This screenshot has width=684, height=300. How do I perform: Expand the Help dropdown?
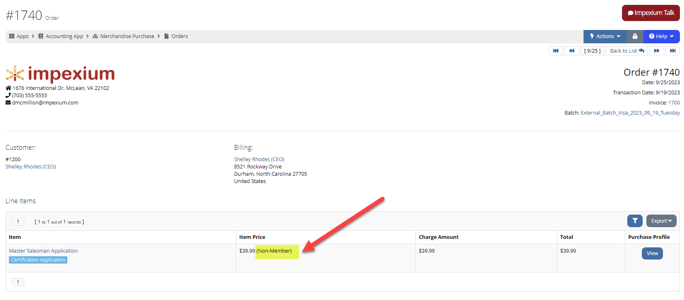point(661,36)
